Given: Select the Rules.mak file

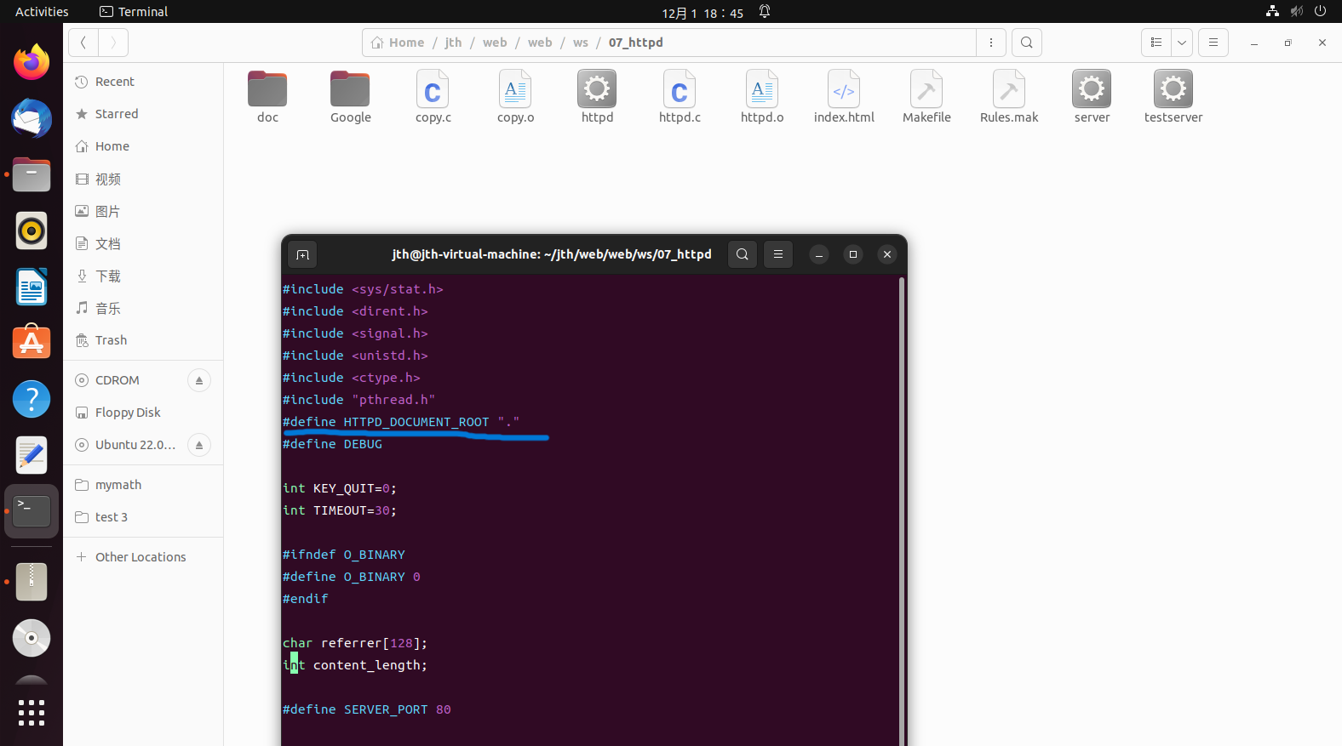Looking at the screenshot, I should pyautogui.click(x=1009, y=97).
